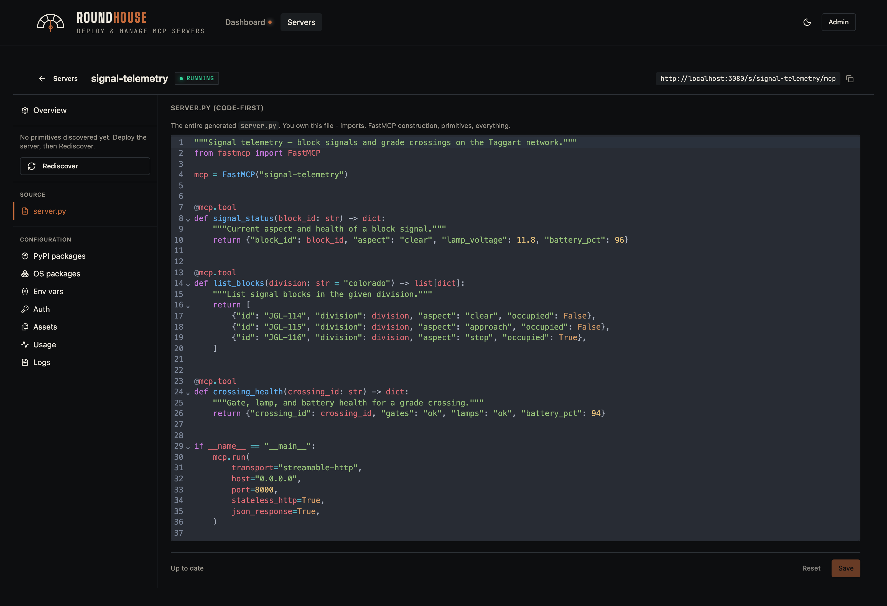The width and height of the screenshot is (887, 606).
Task: Click the 'Up to date' status text
Action: pos(187,568)
